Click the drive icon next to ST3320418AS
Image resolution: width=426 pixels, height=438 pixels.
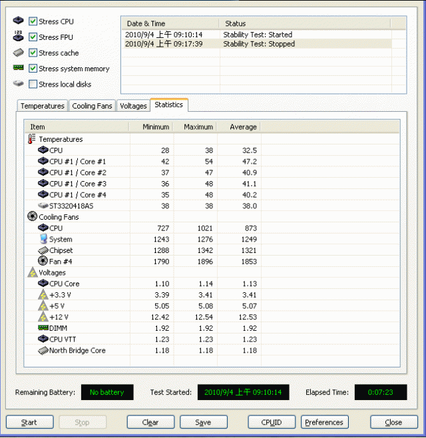(43, 206)
